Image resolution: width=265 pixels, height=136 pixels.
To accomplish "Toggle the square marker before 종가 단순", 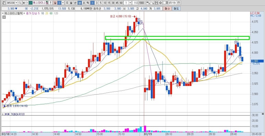I will [x=24, y=13].
